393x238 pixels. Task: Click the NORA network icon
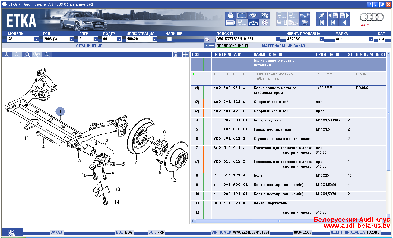[x=242, y=22]
